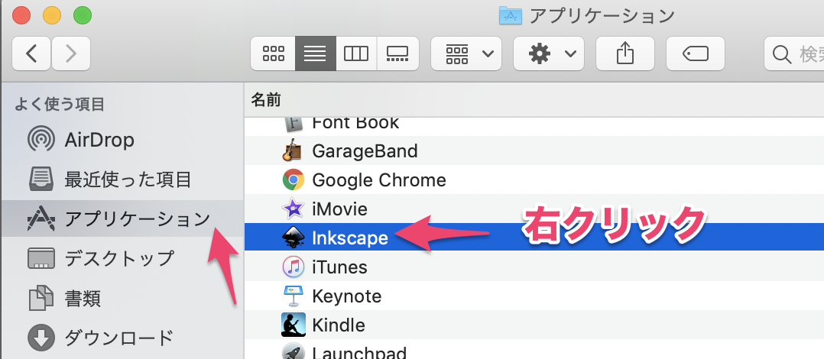The width and height of the screenshot is (824, 359).
Task: Click the アプリケーション folder icon in title bar
Action: coord(511,16)
